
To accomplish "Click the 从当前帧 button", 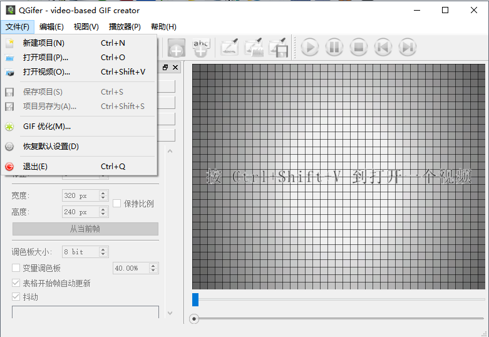I will [x=85, y=229].
